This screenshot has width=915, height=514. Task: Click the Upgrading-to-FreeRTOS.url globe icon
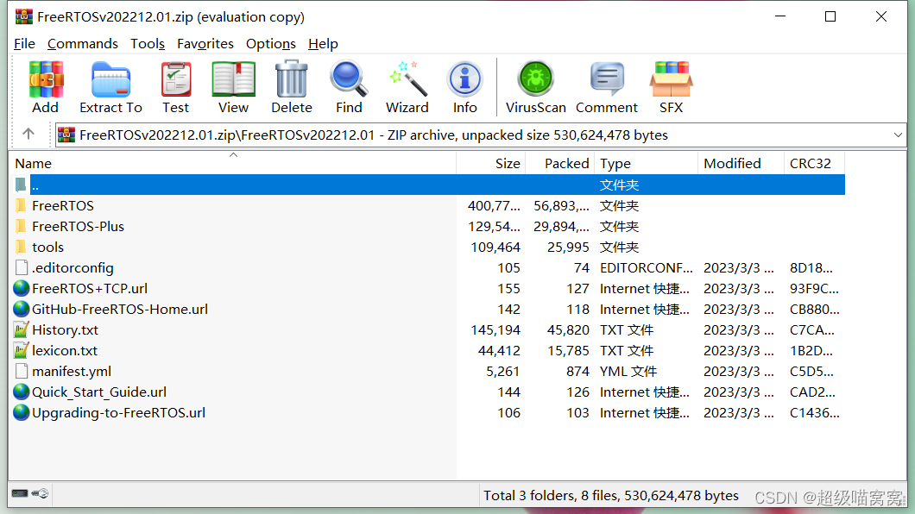coord(21,412)
